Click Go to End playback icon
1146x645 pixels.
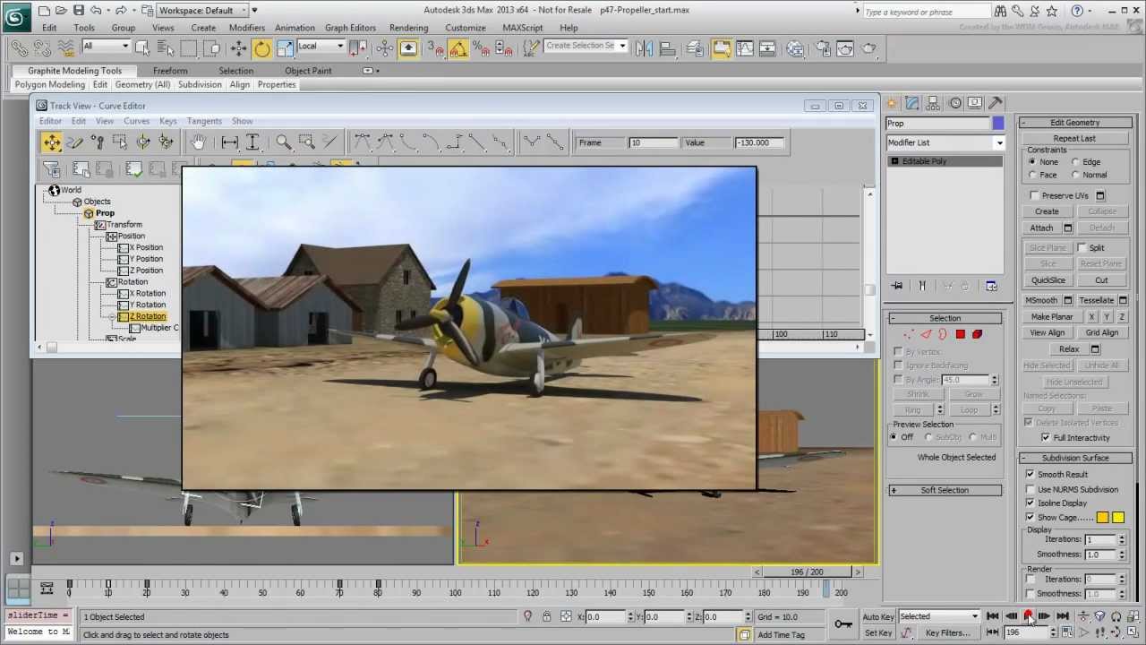click(1062, 616)
